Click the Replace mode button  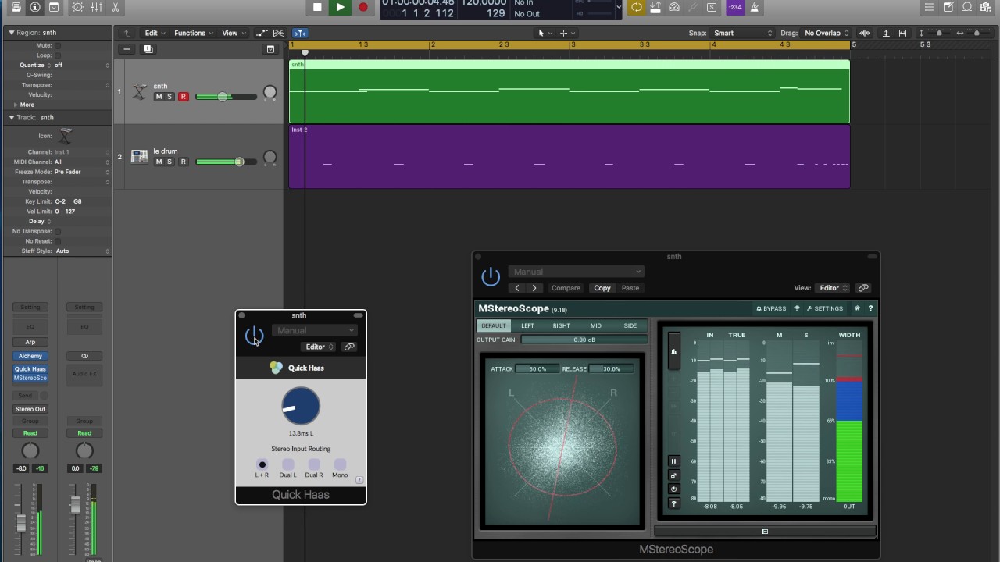[655, 7]
